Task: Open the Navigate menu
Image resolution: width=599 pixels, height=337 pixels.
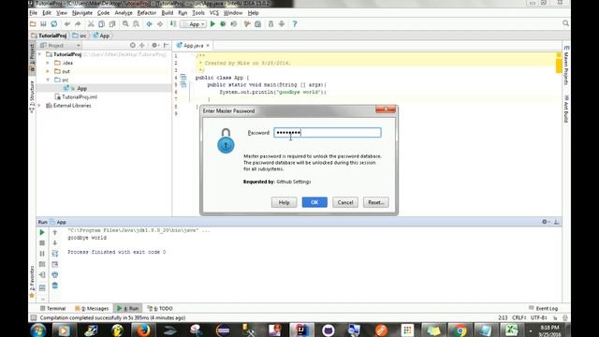Action: click(82, 12)
